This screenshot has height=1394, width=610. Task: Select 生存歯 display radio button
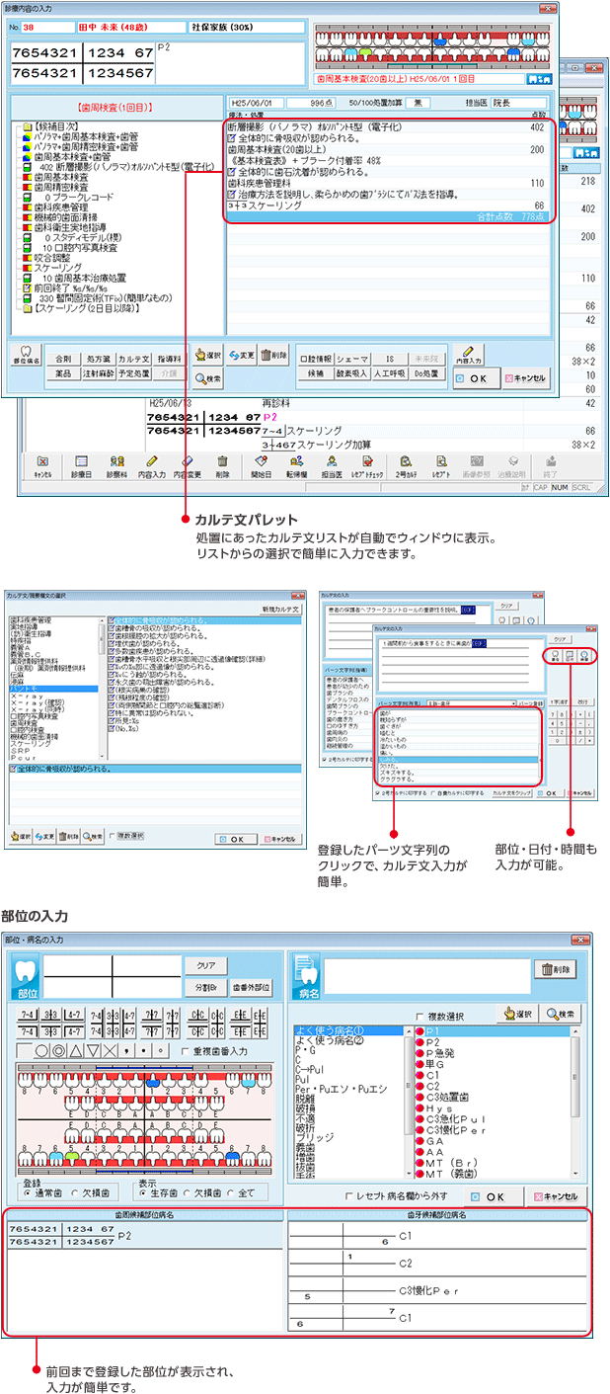[144, 1193]
